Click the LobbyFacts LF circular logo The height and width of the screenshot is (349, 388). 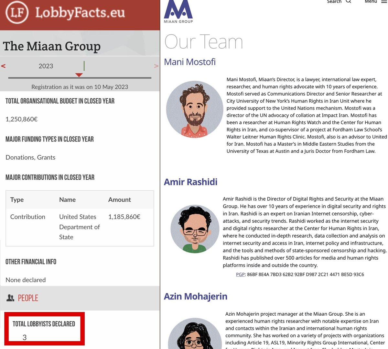coord(17,12)
